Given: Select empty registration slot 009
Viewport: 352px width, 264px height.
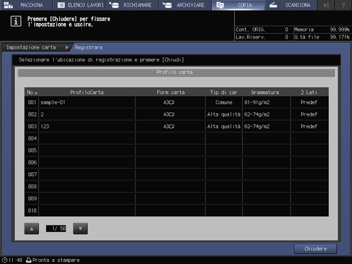Looking at the screenshot, I should tap(176, 199).
